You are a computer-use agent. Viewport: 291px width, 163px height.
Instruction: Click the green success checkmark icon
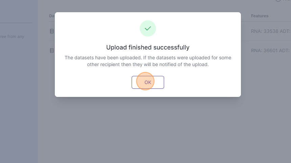[148, 28]
